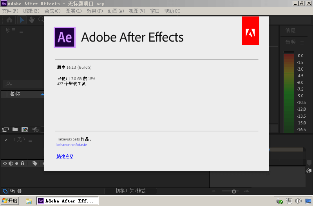Image resolution: width=313 pixels, height=206 pixels.
Task: Toggle Layer Switches pane button
Action: pyautogui.click(x=5, y=191)
